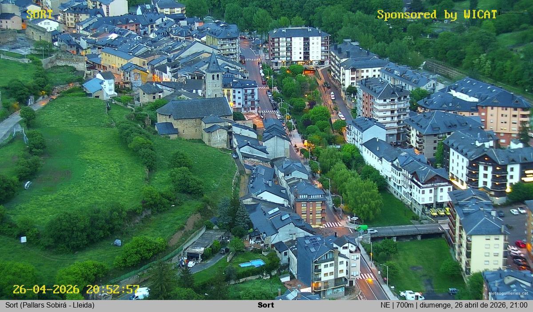
Task: Click the yellow date-time stamp overlay
Action: point(76,289)
